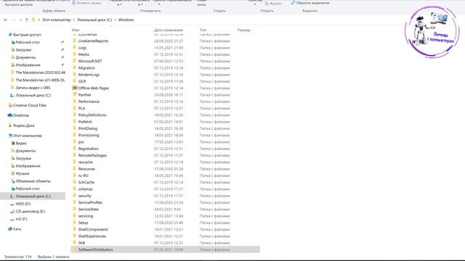Click the OneDrive cloud icon
Viewport: 465px width, 261px height.
coord(10,115)
